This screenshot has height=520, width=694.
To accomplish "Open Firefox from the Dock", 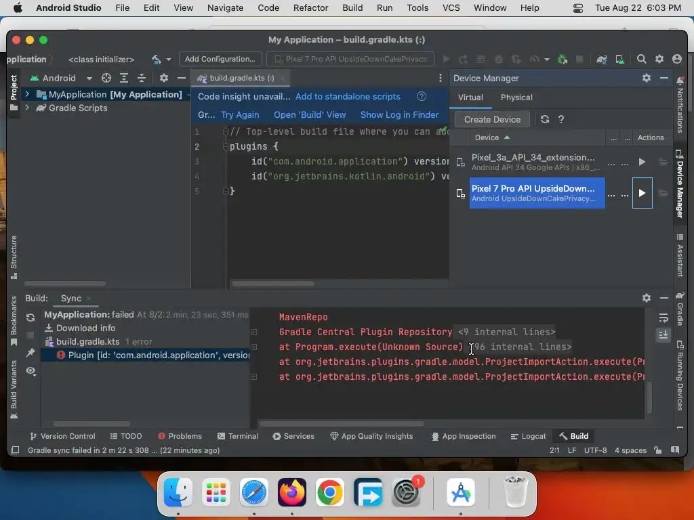I will (292, 492).
